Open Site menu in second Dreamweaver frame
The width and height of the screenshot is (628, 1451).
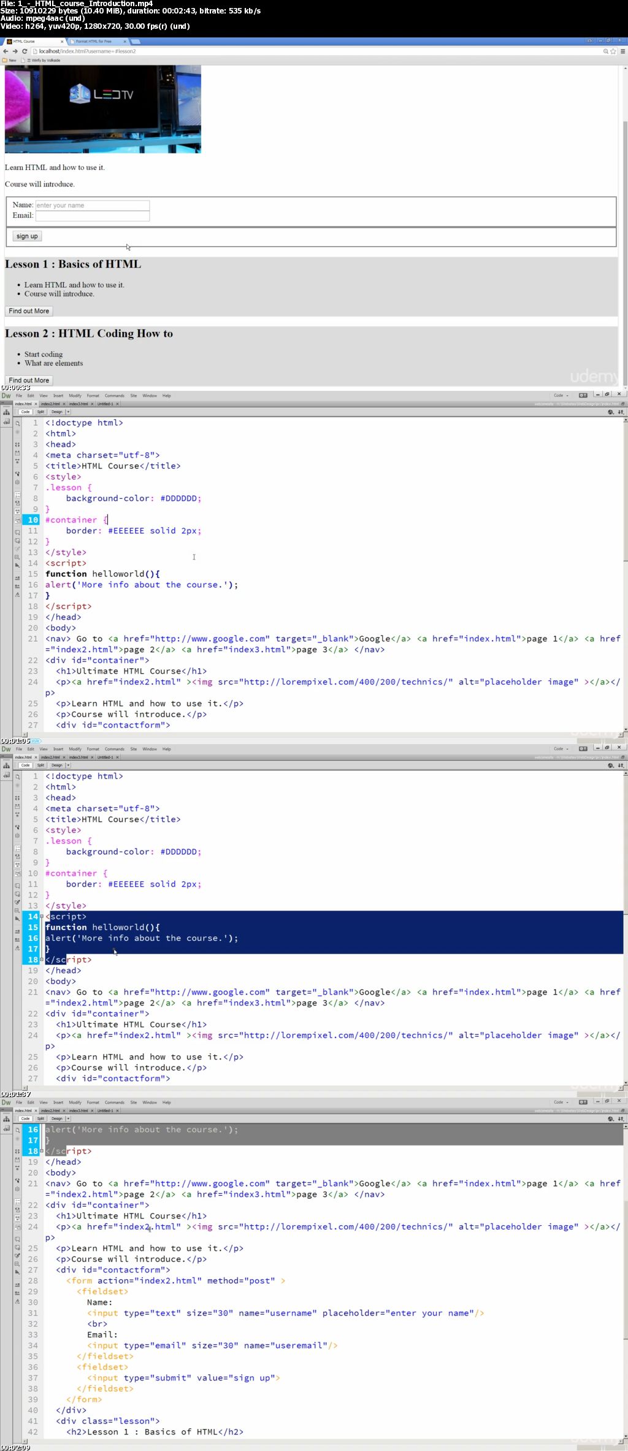(x=133, y=749)
